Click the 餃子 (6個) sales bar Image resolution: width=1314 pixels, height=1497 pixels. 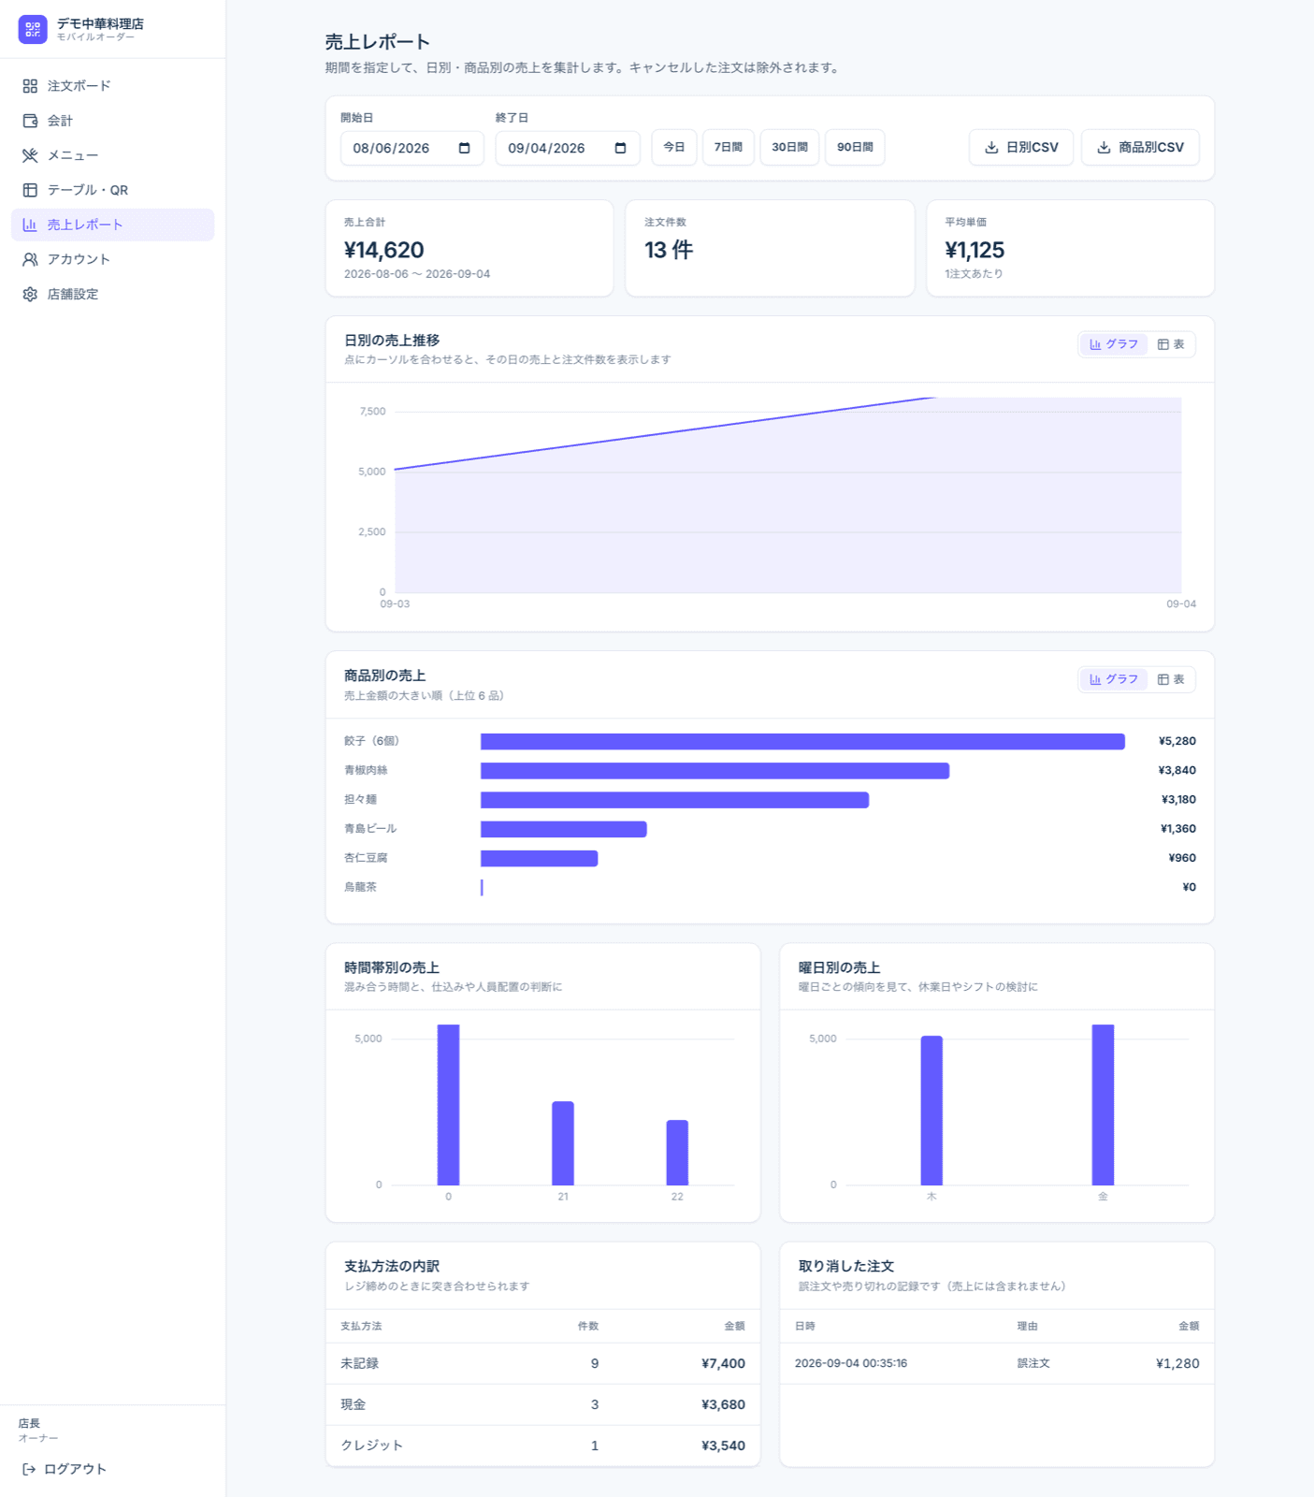(x=802, y=742)
